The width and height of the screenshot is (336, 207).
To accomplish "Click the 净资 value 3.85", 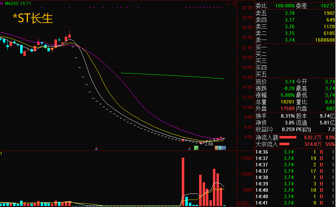I will click(x=290, y=123).
